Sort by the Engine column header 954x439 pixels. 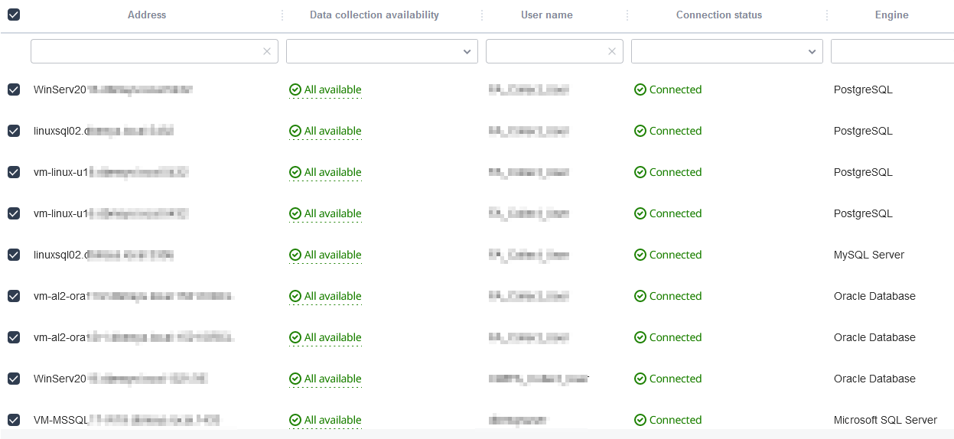[892, 15]
